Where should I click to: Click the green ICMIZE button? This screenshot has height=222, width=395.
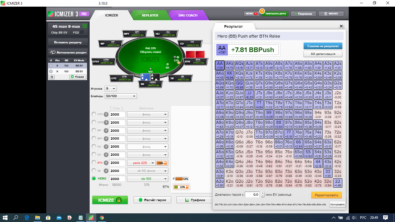(110, 200)
